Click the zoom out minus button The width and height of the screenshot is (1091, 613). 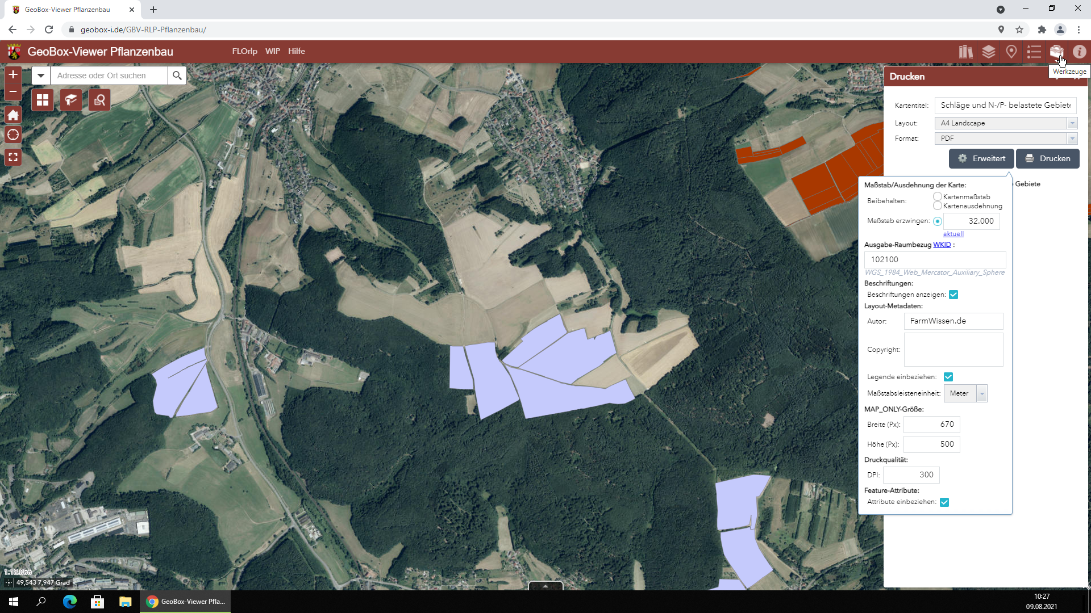click(13, 91)
